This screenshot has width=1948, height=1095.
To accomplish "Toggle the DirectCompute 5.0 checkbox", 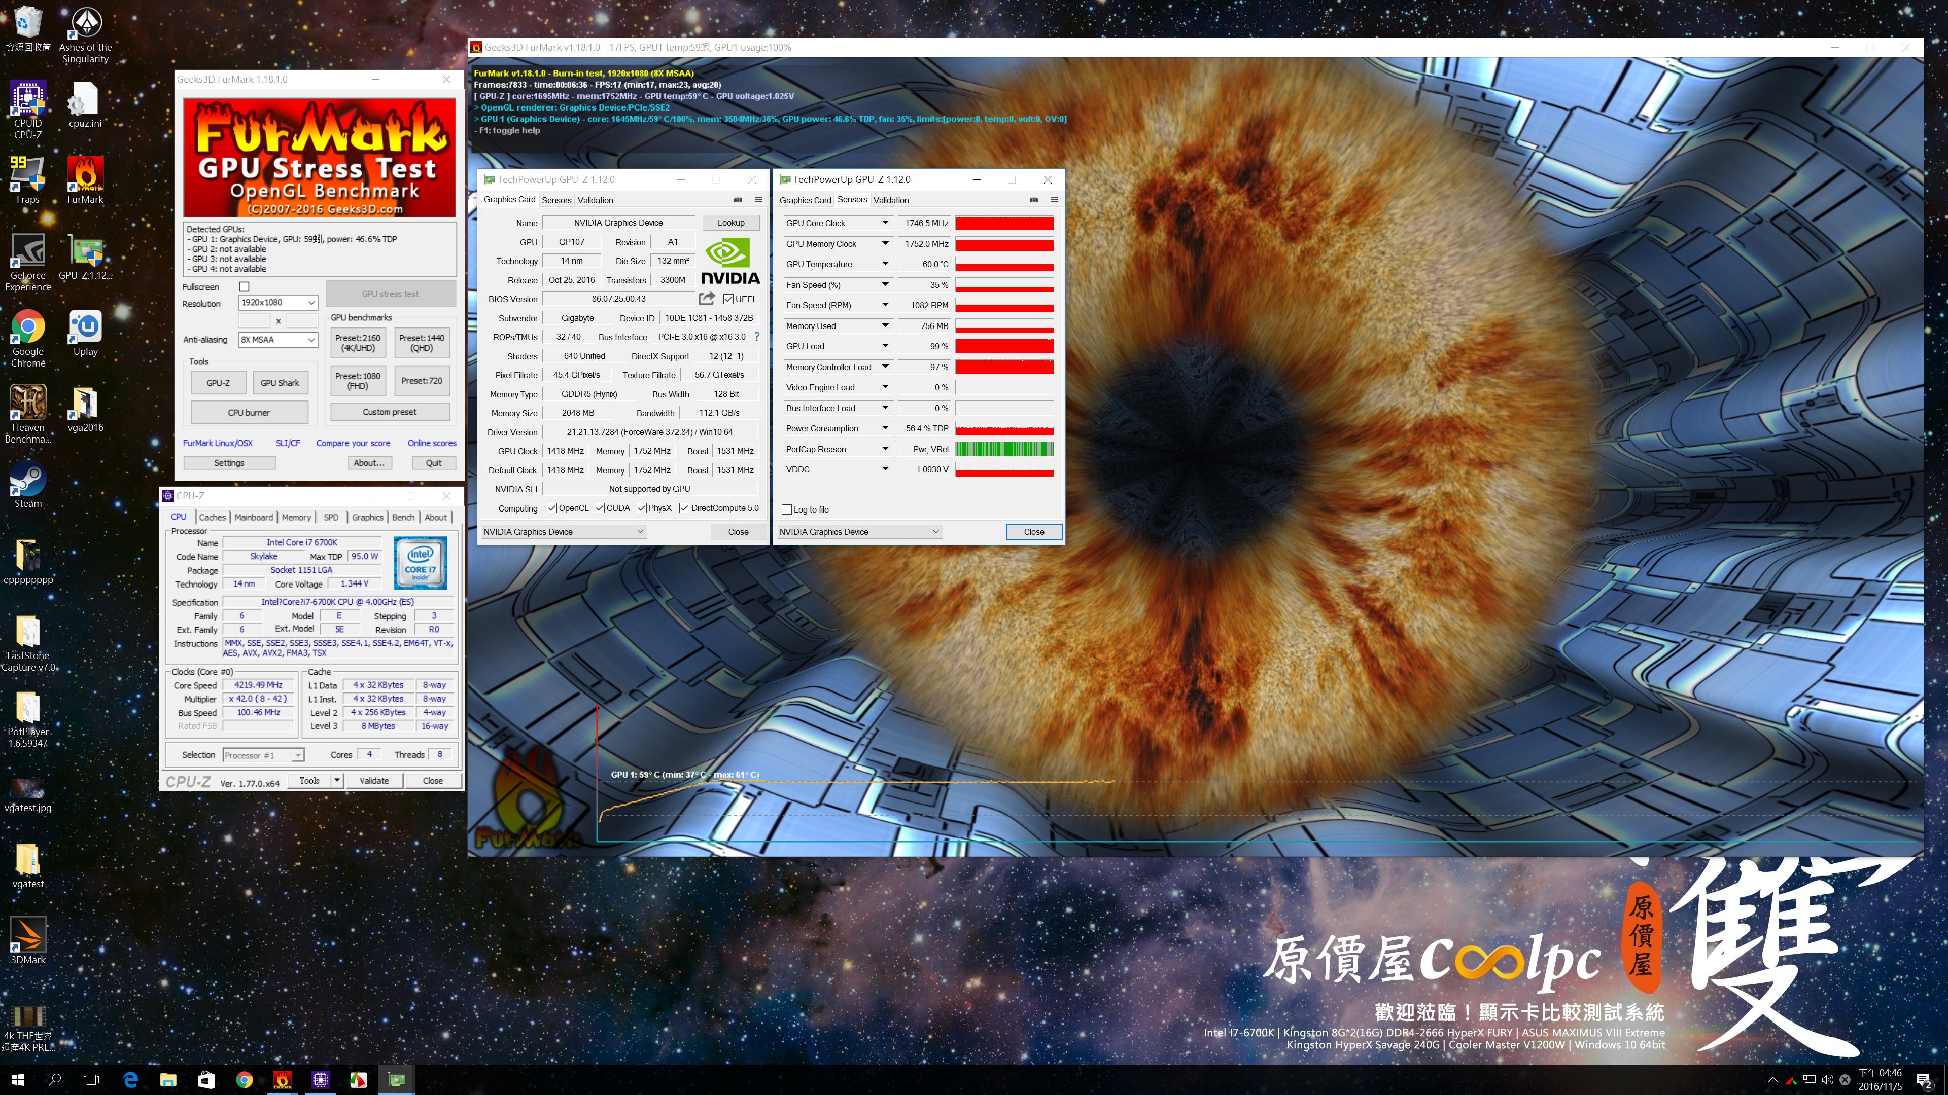I will coord(684,508).
